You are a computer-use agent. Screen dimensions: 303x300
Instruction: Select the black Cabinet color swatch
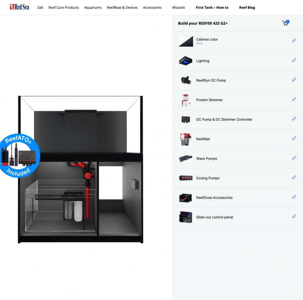click(185, 41)
